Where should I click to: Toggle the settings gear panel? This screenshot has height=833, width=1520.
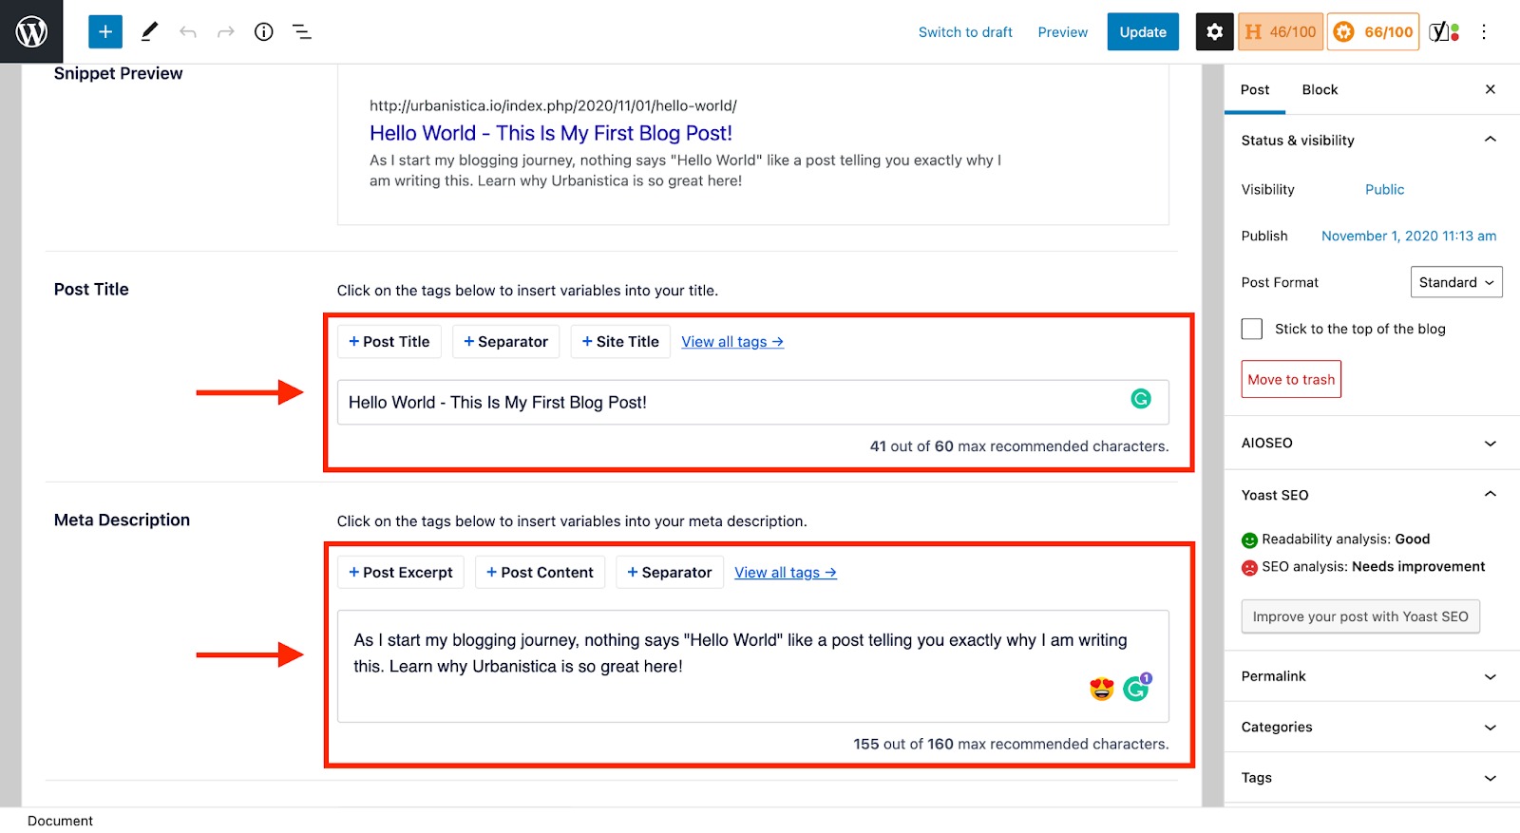click(1214, 31)
